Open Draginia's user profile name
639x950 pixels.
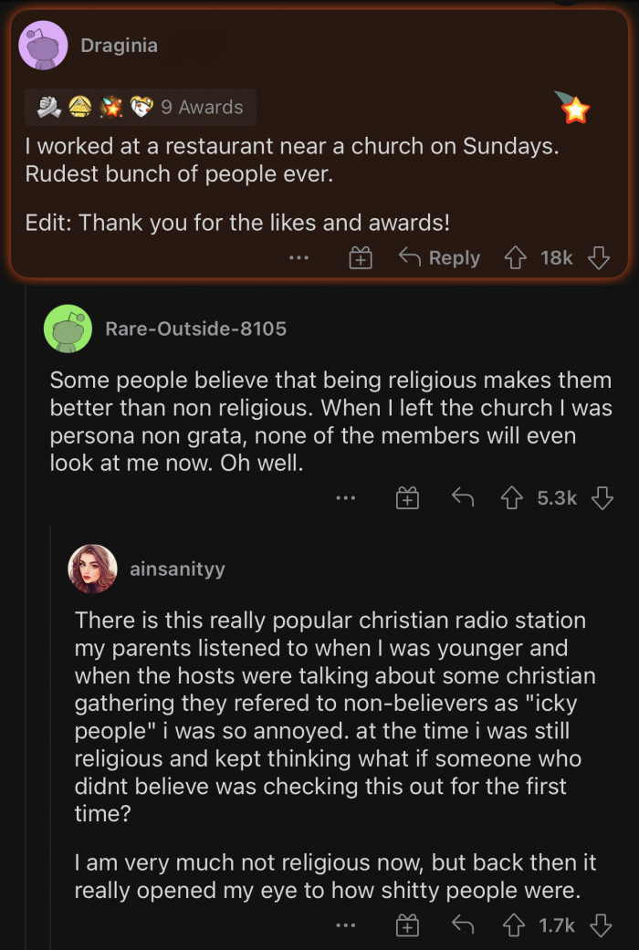point(119,46)
